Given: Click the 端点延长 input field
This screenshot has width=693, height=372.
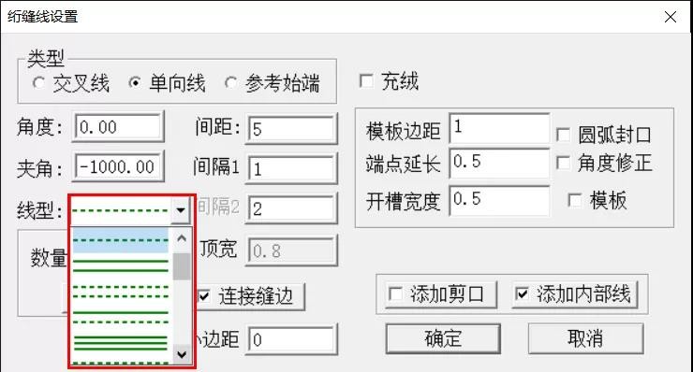Looking at the screenshot, I should pos(499,163).
